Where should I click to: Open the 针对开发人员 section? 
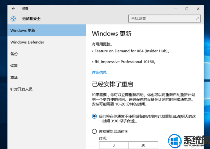pos(47,89)
